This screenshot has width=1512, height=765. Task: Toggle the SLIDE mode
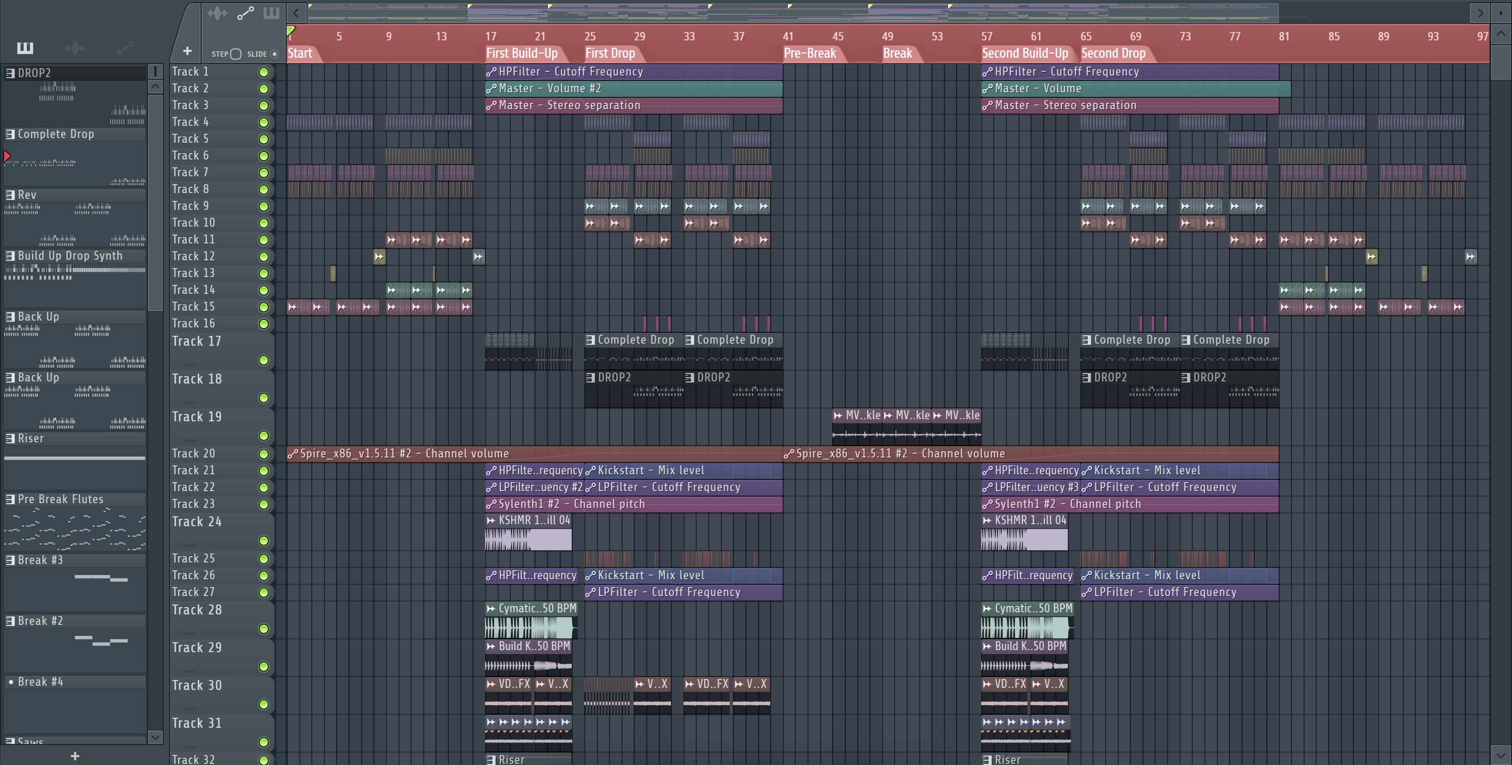tap(274, 54)
